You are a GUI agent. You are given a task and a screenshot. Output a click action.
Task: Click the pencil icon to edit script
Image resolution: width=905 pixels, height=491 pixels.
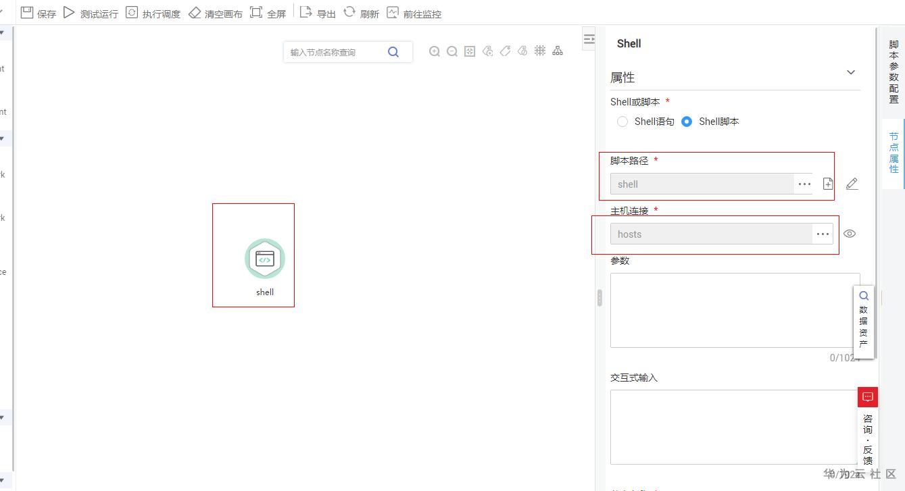click(x=852, y=184)
